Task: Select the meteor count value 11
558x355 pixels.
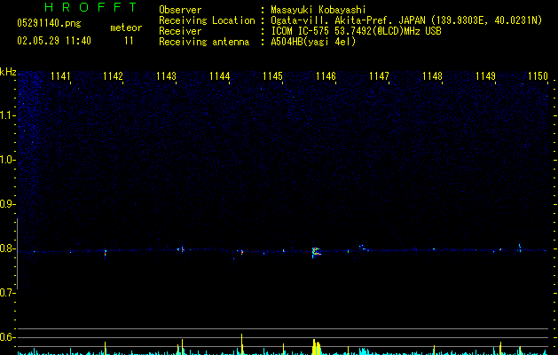Action: 129,41
